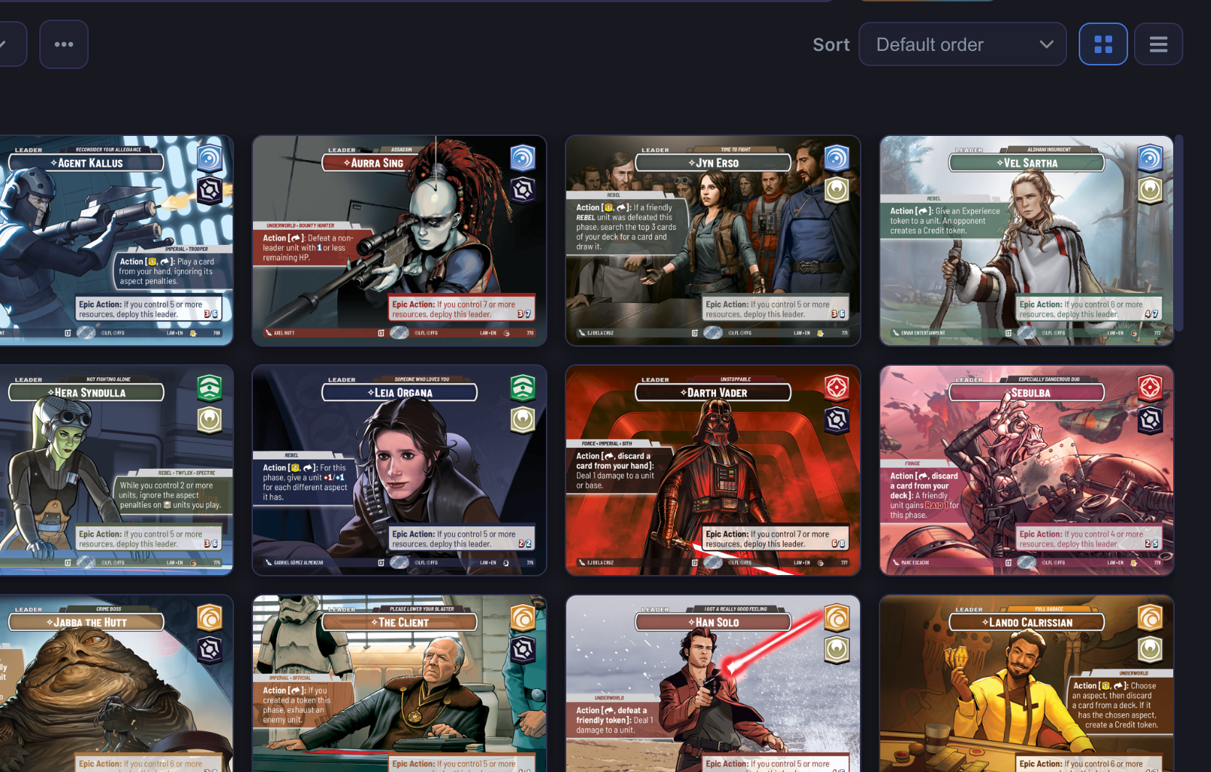Click the Sort dropdown chevron arrow
Viewport: 1211px width, 772px height.
click(1046, 44)
